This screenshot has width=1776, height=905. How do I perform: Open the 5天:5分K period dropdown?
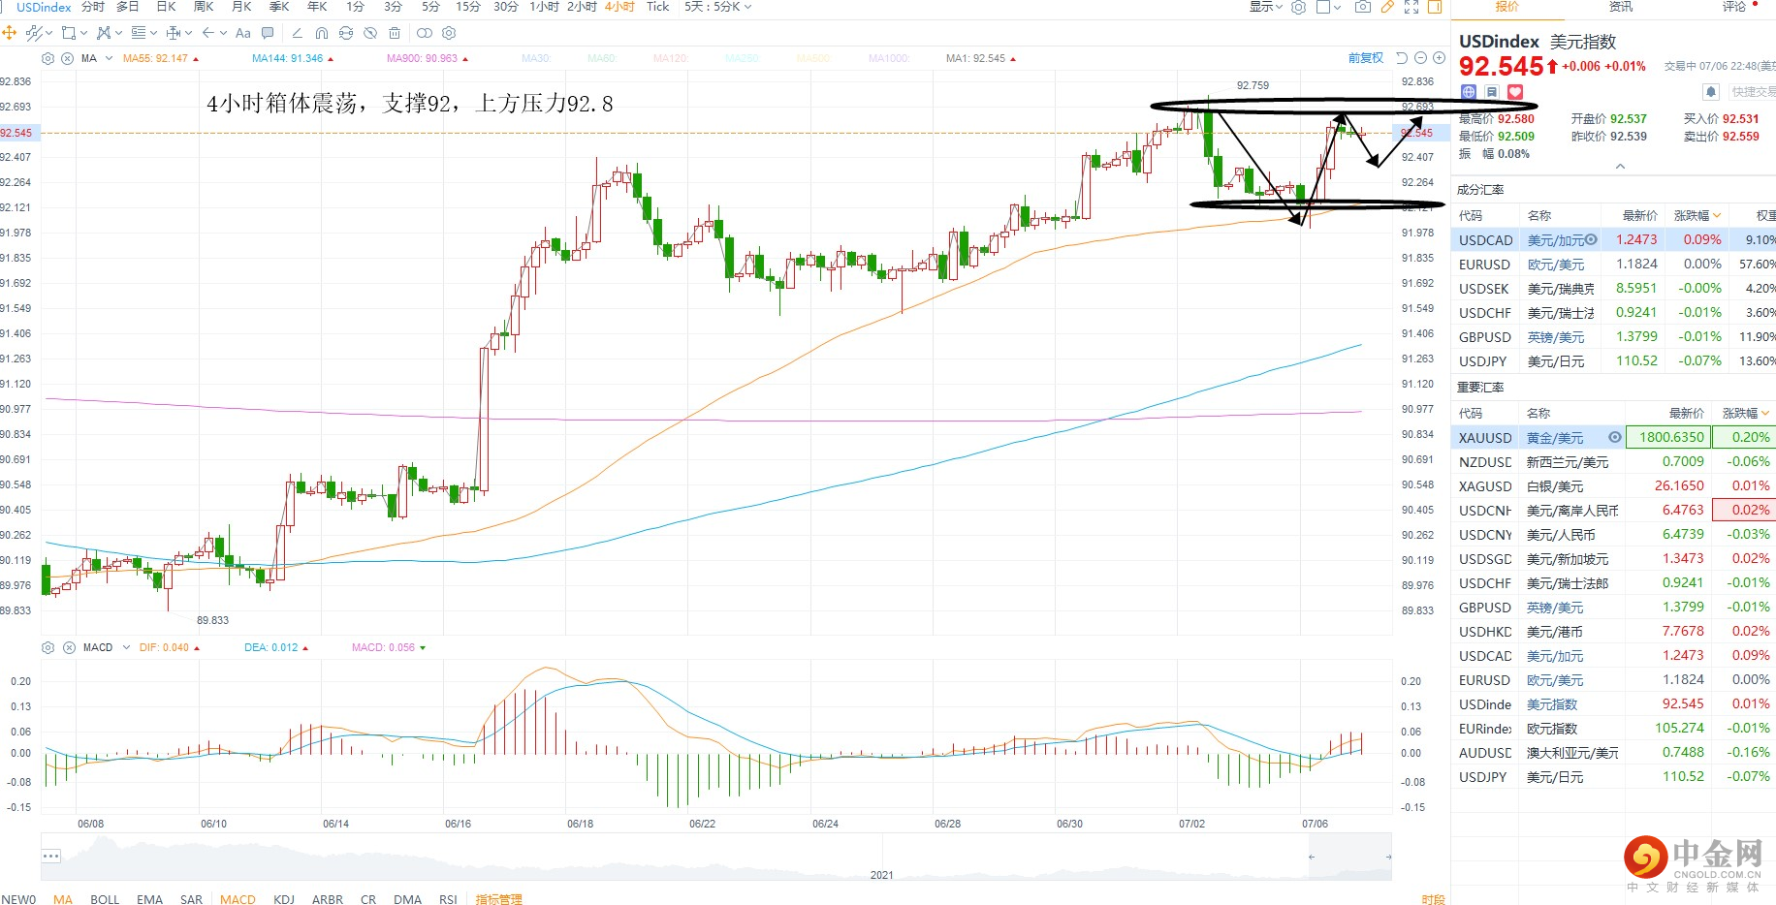(x=717, y=7)
